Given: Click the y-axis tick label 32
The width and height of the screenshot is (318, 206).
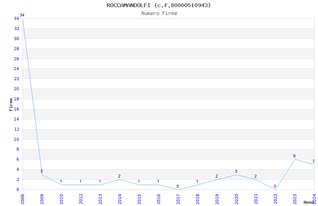Looking at the screenshot, I should [16, 28].
